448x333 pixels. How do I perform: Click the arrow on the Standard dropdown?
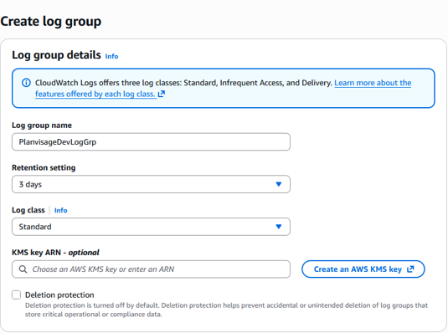point(279,227)
